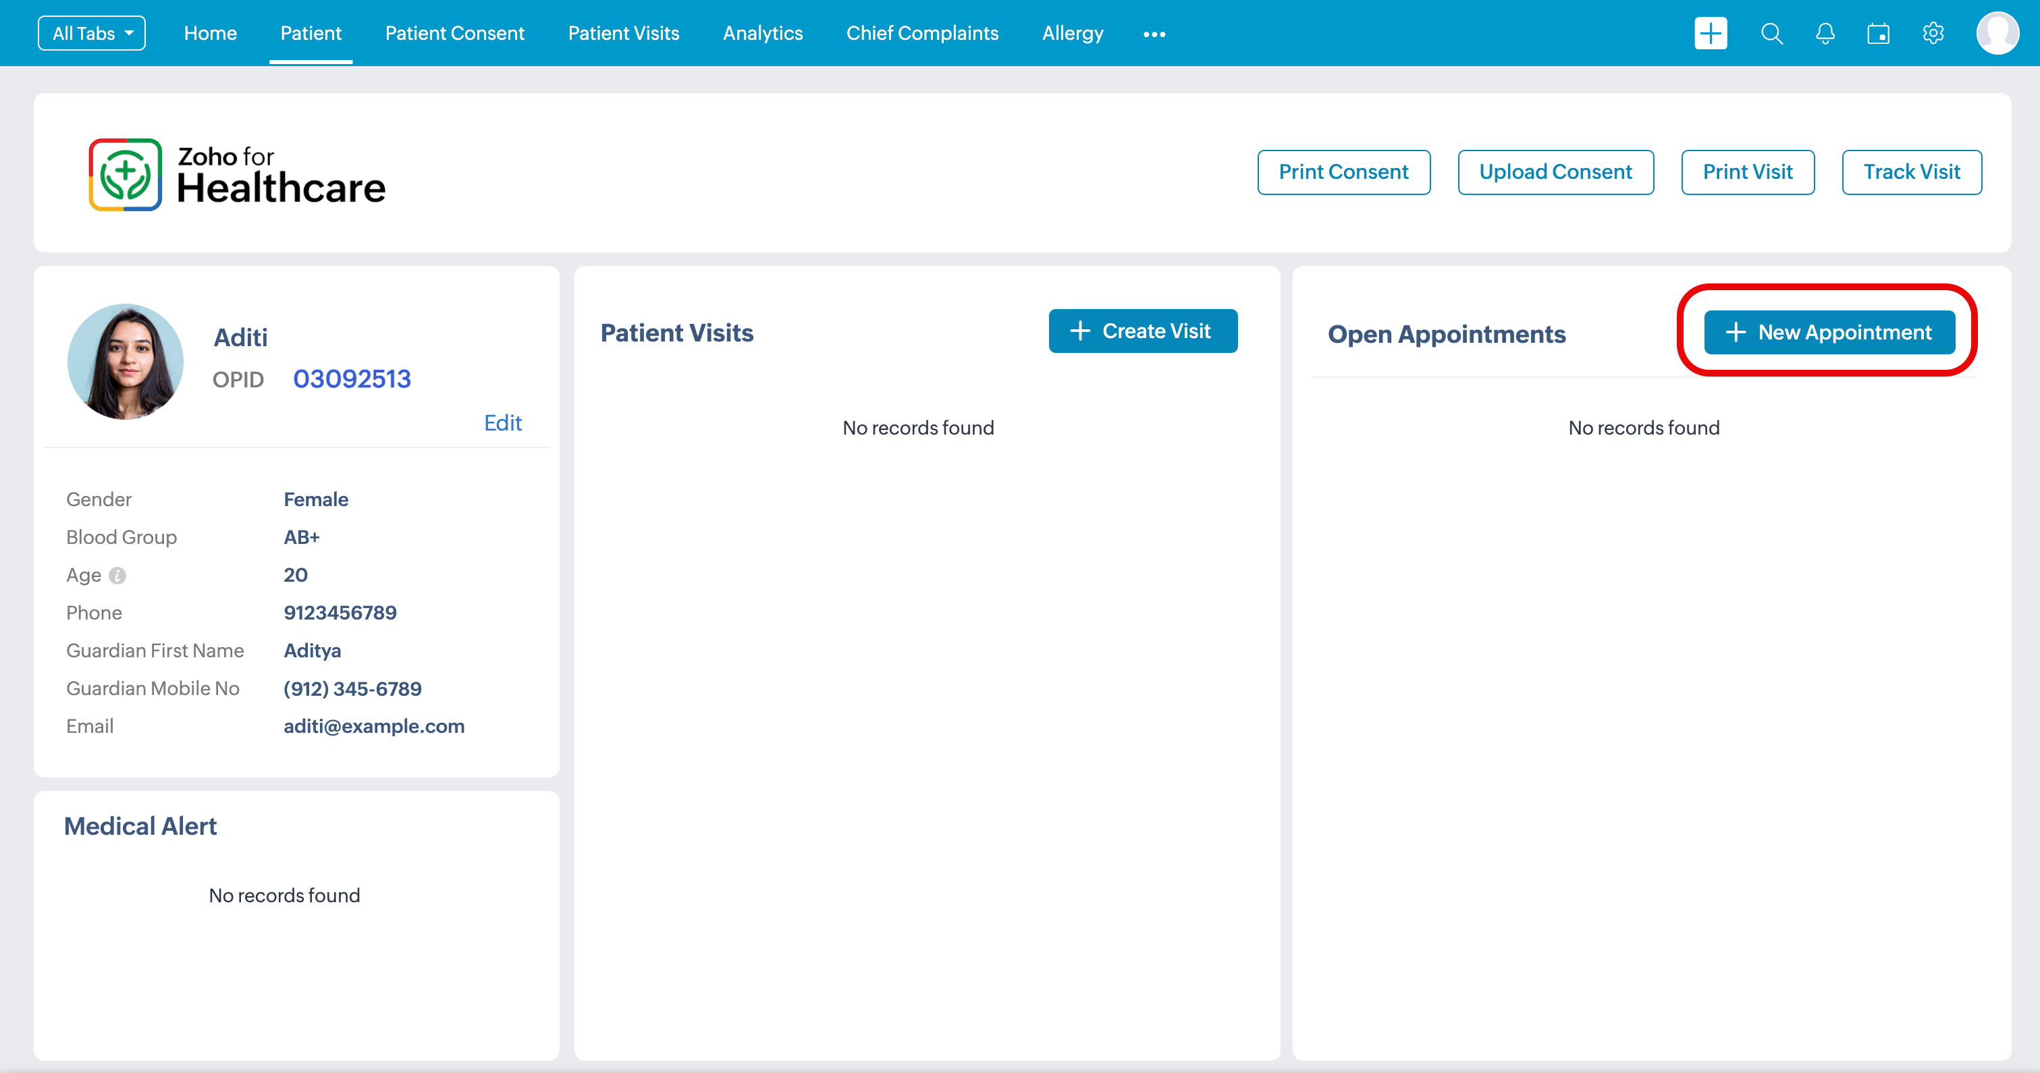Image resolution: width=2040 pixels, height=1073 pixels.
Task: Open the Chief Complaints tab
Action: coord(922,33)
